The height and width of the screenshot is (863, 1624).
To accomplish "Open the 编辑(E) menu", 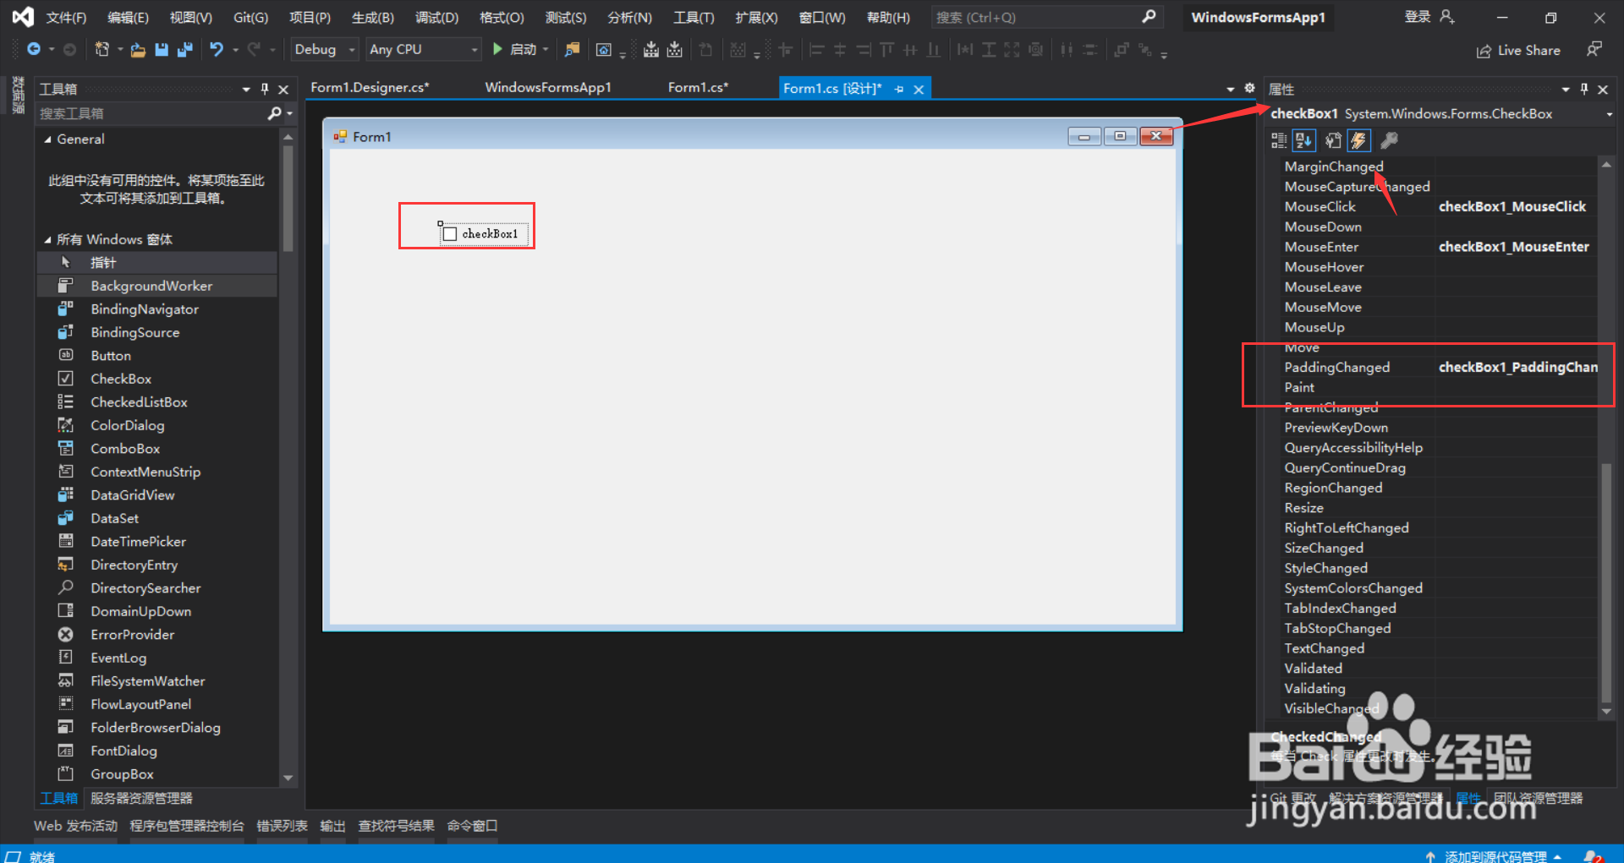I will pyautogui.click(x=129, y=18).
